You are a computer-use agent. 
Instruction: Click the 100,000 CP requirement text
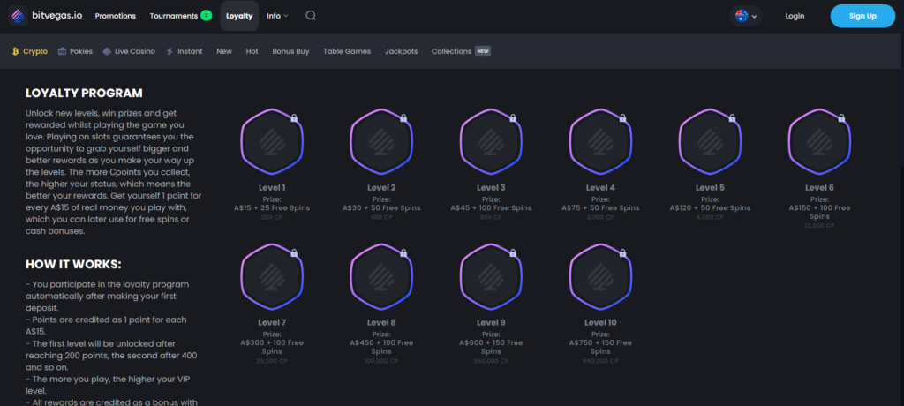click(381, 361)
